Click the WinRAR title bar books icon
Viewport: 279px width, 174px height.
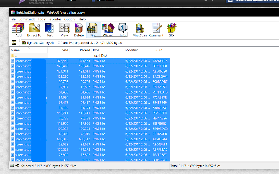[x=13, y=13]
